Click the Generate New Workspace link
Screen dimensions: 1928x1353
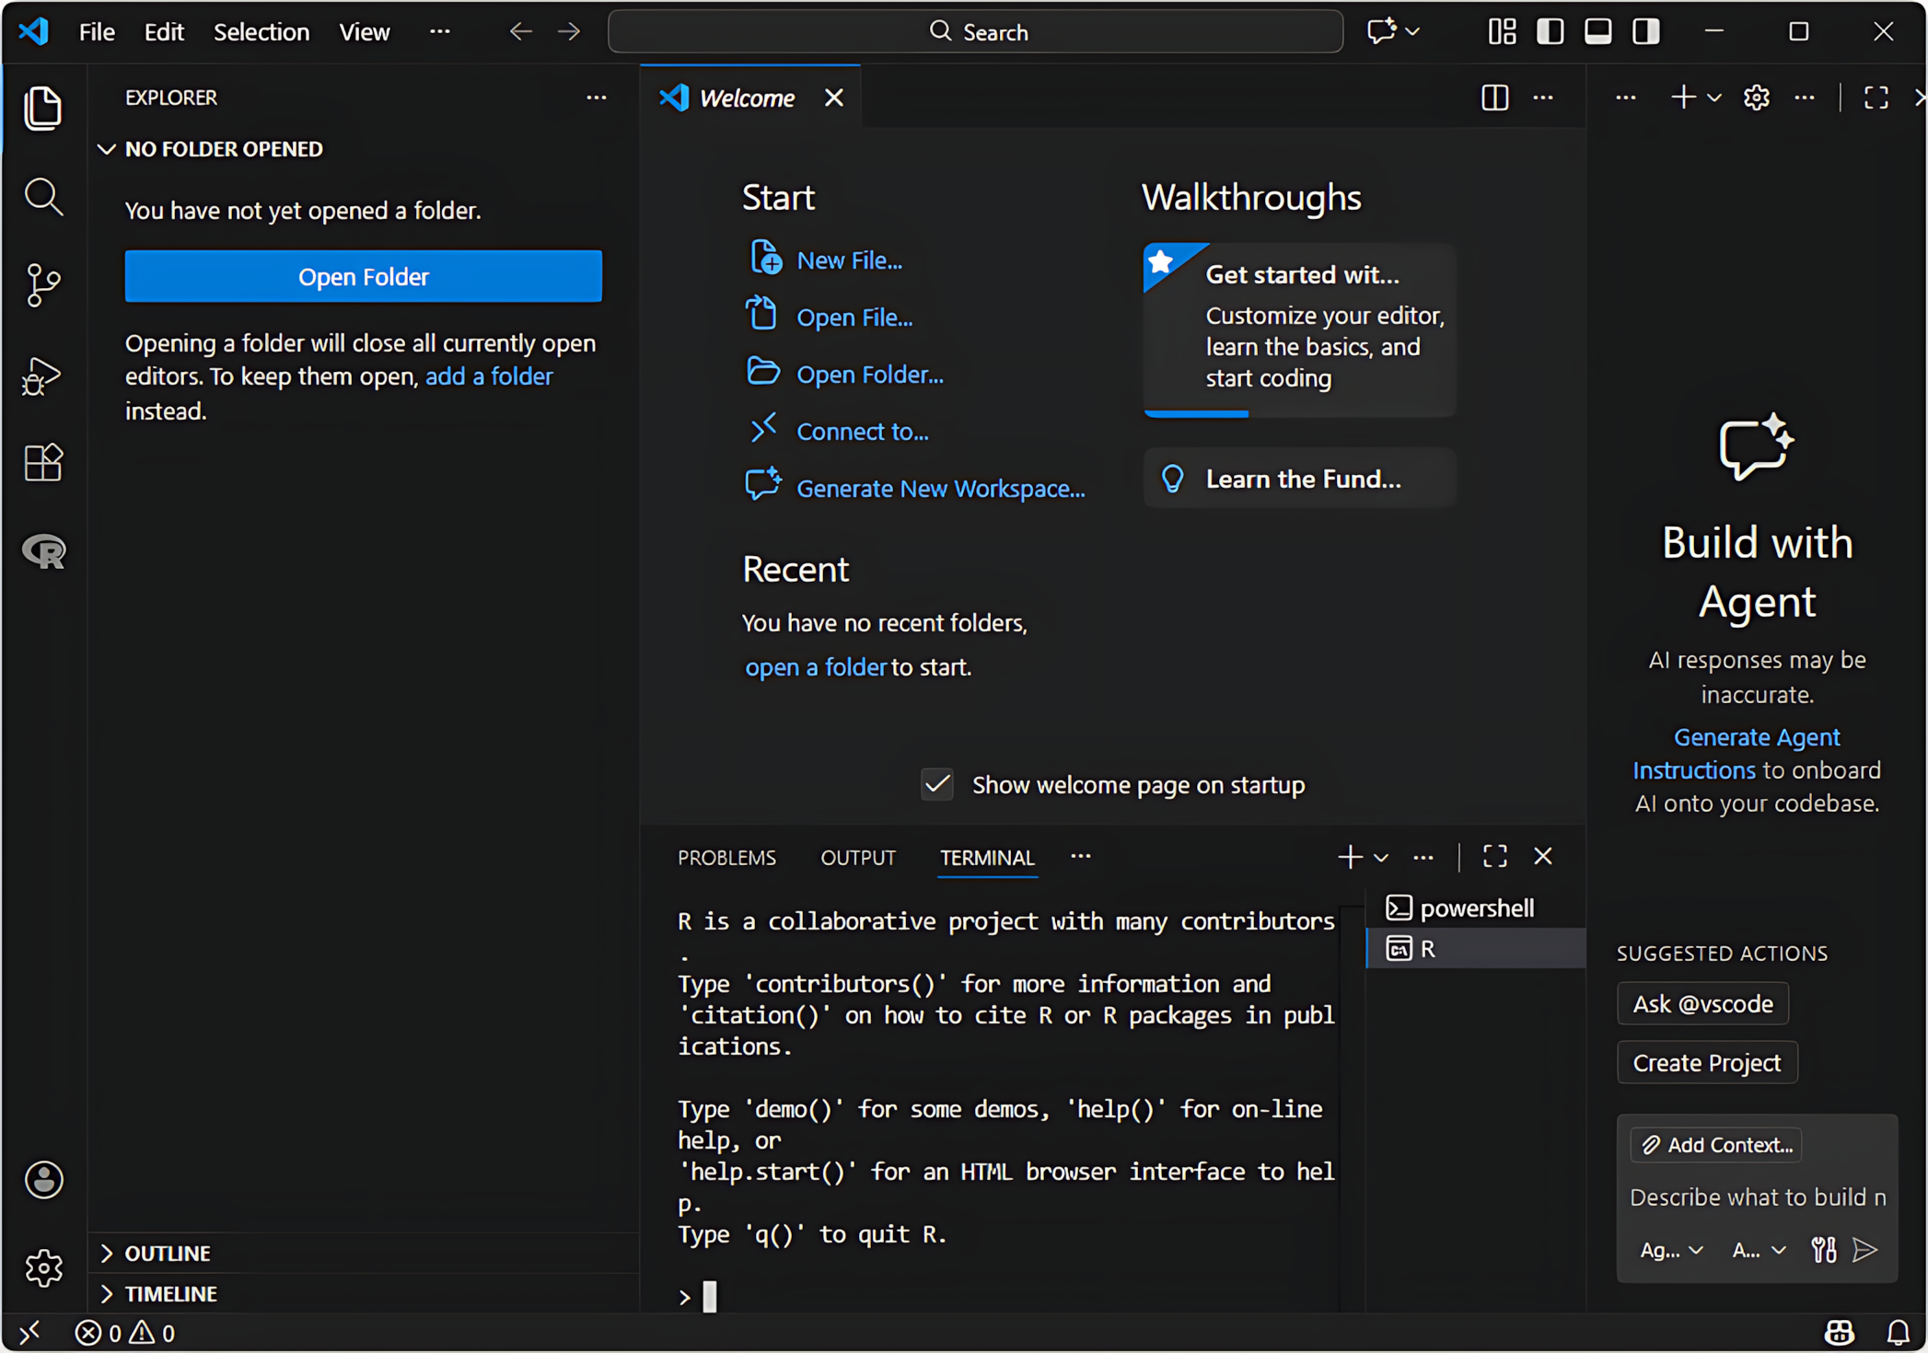pyautogui.click(x=940, y=488)
